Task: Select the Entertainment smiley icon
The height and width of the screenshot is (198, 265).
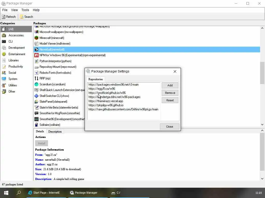Action: click(4, 54)
